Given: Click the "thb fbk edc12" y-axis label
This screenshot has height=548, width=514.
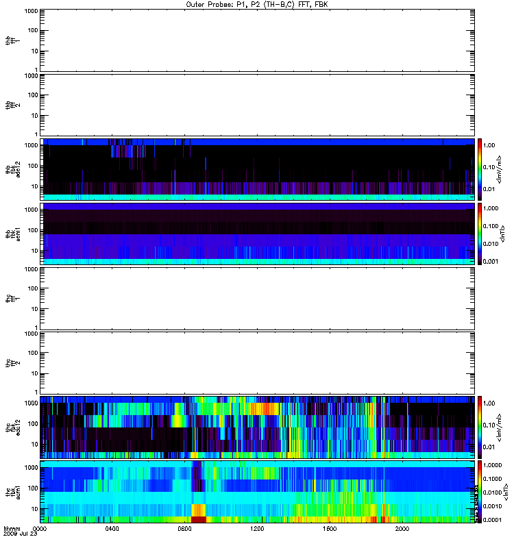Looking at the screenshot, I should 12,169.
